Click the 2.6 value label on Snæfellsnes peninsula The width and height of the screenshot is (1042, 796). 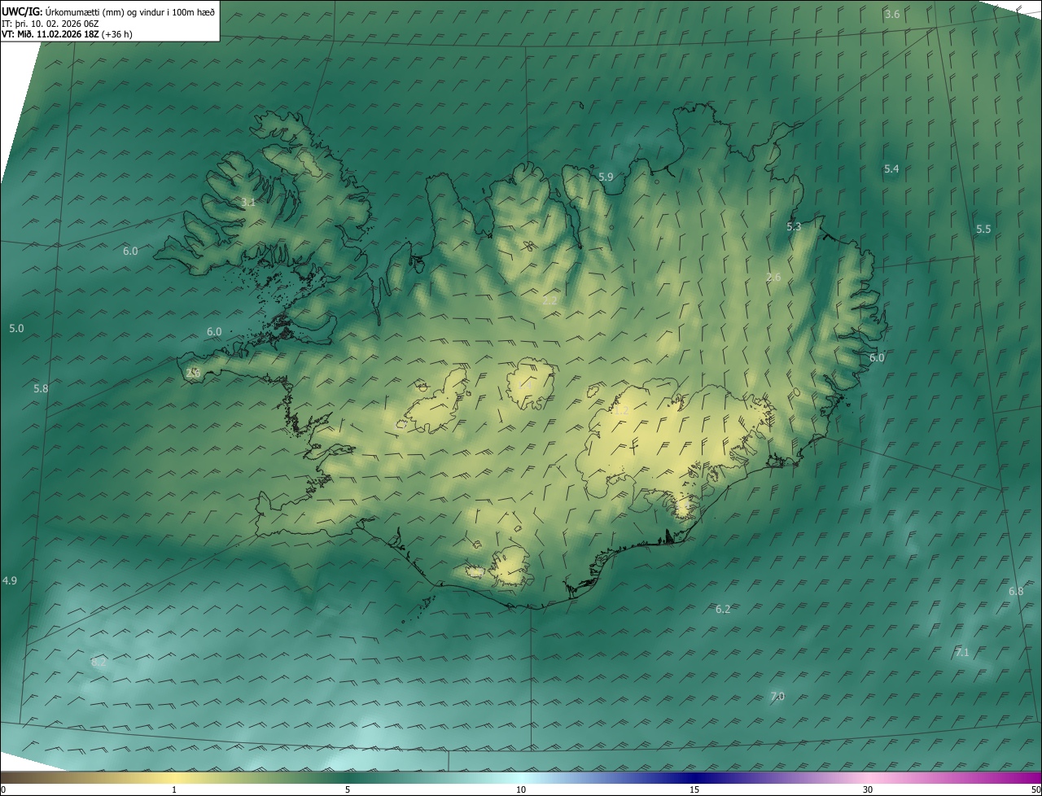click(x=193, y=373)
